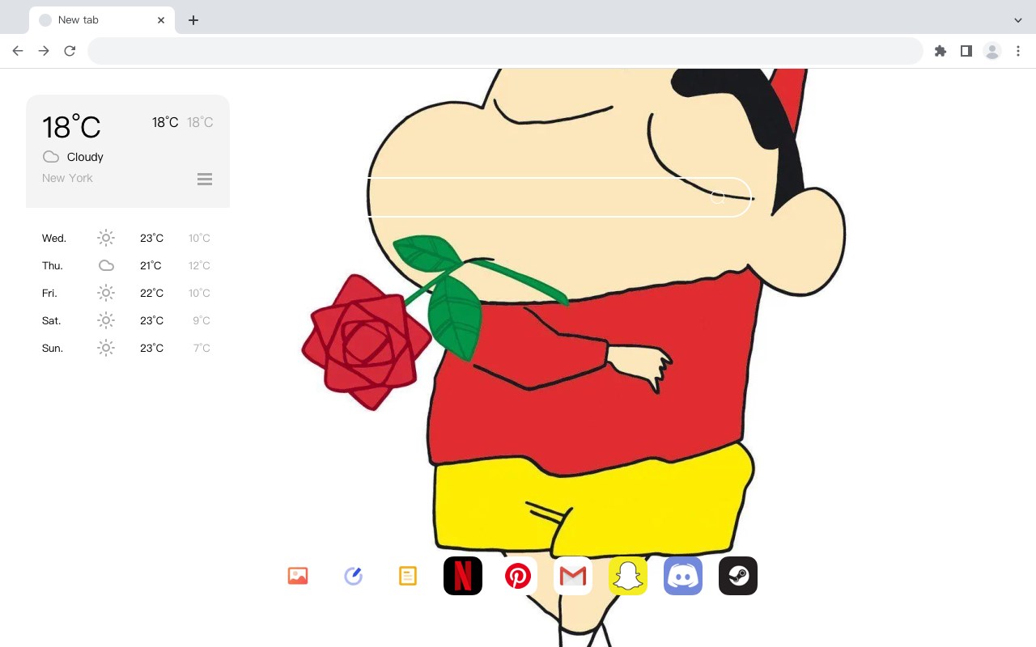Open the yellow notes shortcut icon
1036x647 pixels.
pyautogui.click(x=408, y=576)
